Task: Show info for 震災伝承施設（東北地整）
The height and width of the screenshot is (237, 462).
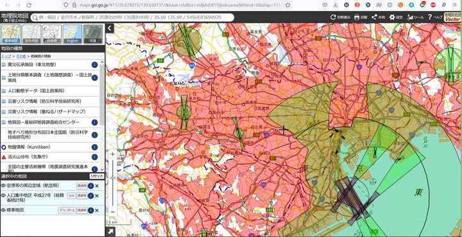Action: (x=94, y=65)
